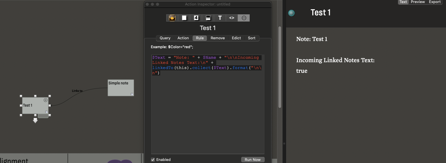446x163 pixels.
Task: Open the Properties inspector icon showing 4
Action: point(196,18)
